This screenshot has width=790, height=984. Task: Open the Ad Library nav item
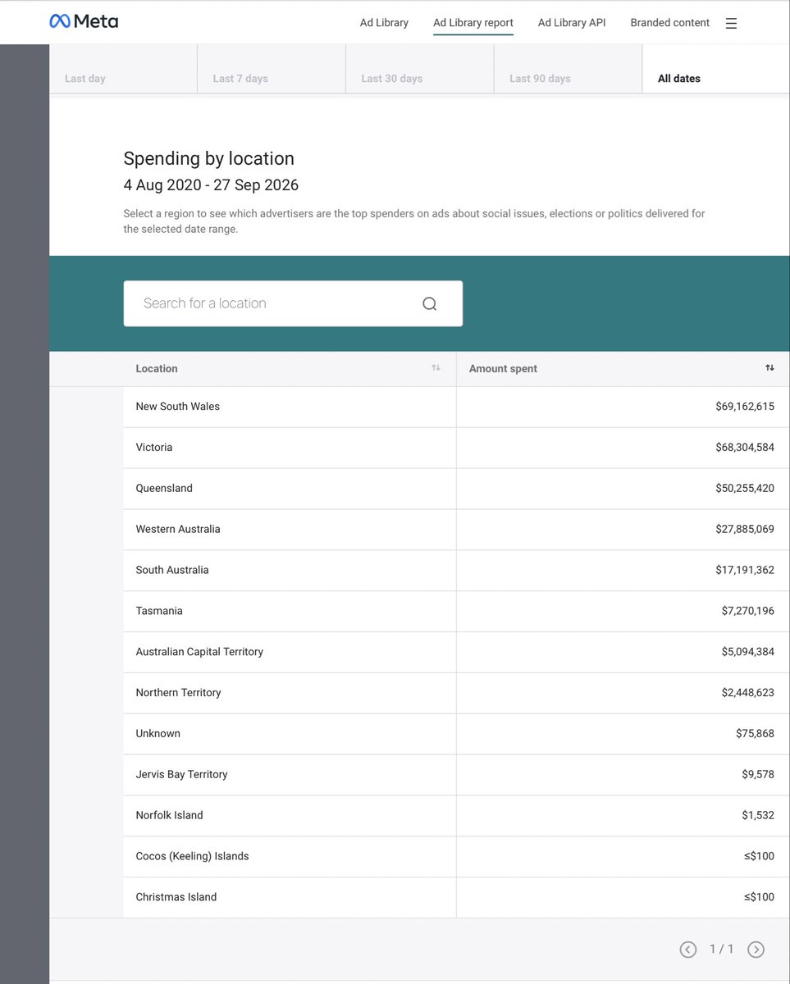click(384, 23)
